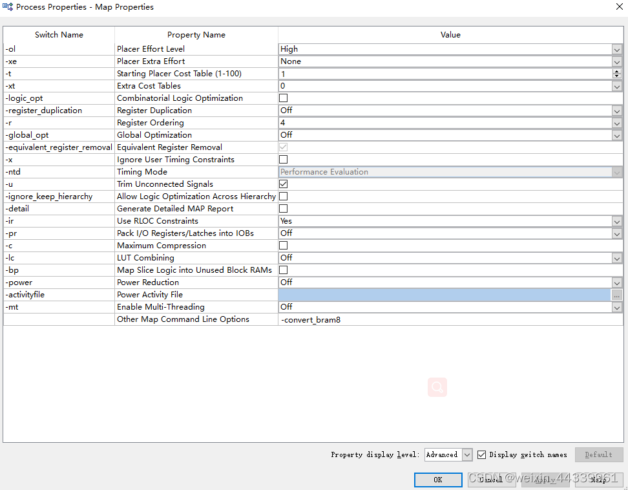The width and height of the screenshot is (628, 490).
Task: Check Generate Detailed MAP Report
Action: click(282, 208)
